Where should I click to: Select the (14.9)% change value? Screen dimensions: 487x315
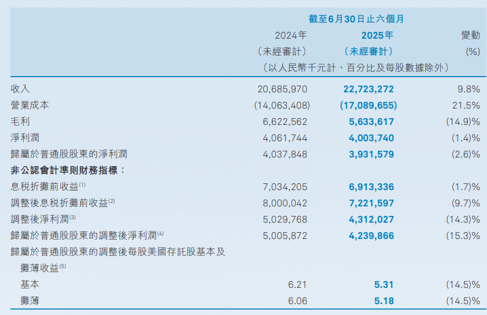point(463,122)
